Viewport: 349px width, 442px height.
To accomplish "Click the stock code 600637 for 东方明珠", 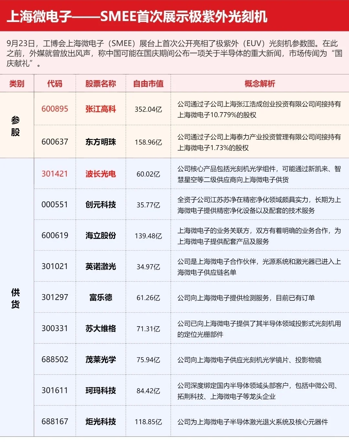I will click(x=54, y=141).
